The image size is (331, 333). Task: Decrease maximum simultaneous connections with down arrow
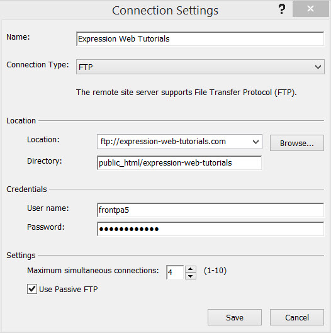coord(191,276)
